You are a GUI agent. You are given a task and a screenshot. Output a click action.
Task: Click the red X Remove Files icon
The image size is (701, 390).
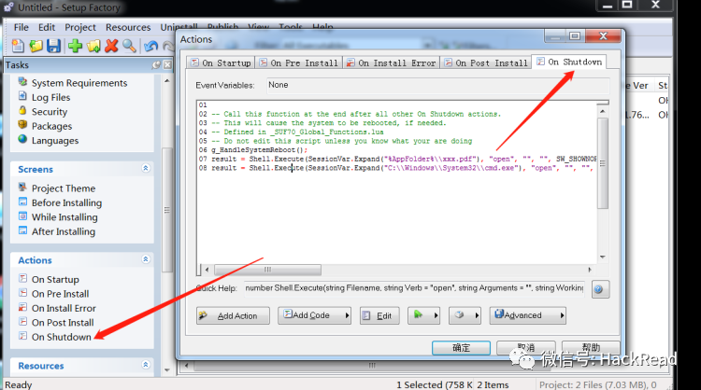point(111,46)
